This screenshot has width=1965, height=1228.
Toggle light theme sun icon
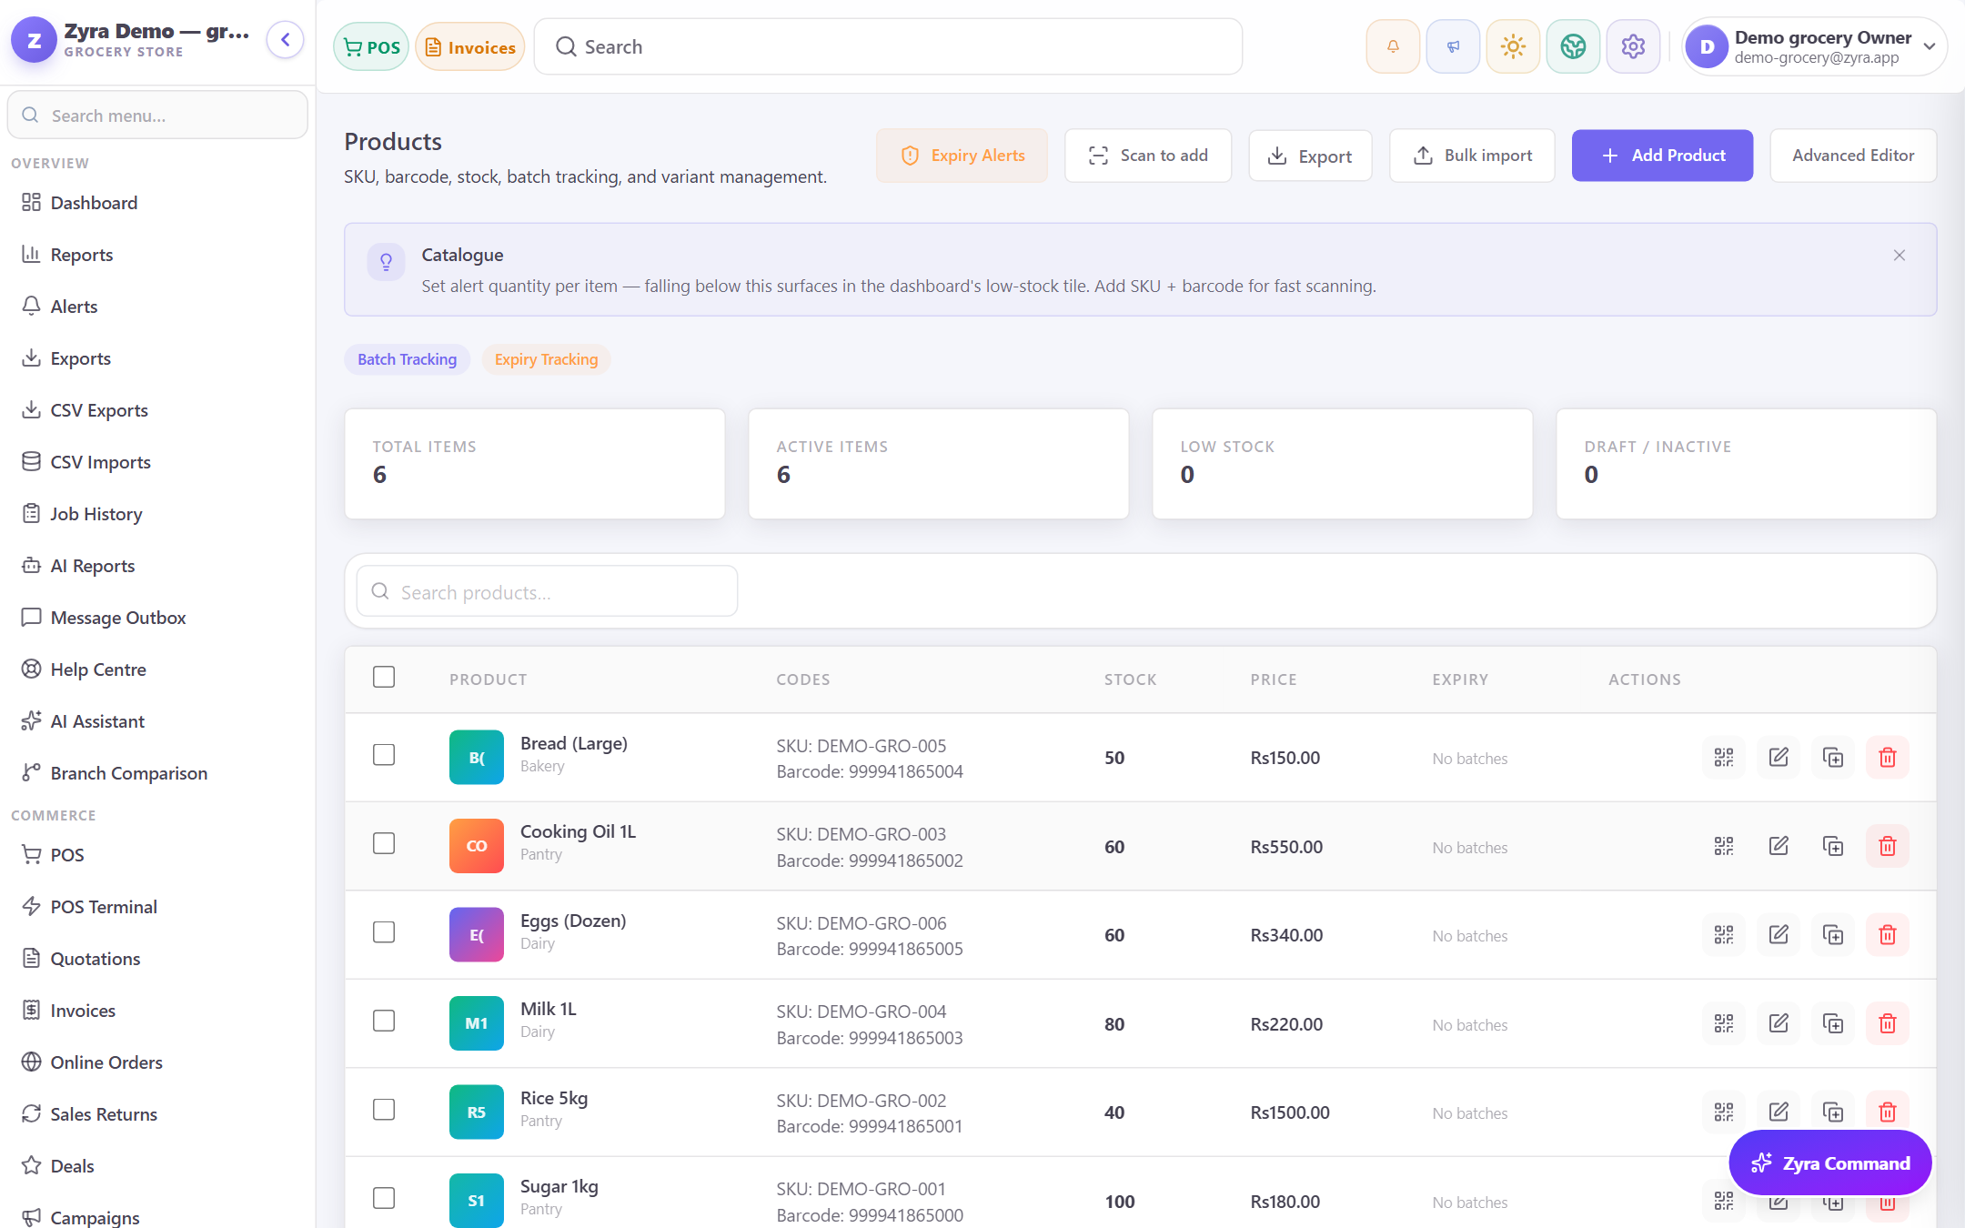[x=1513, y=46]
